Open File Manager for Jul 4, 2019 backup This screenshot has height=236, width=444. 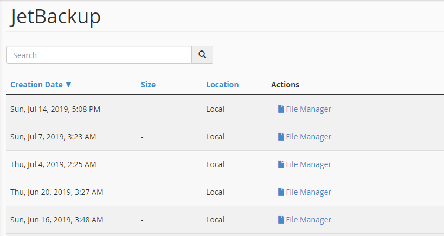pos(304,164)
